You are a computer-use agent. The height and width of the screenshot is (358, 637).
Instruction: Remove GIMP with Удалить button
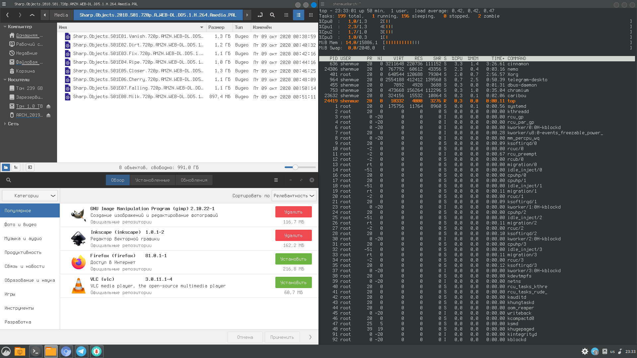[x=294, y=212]
